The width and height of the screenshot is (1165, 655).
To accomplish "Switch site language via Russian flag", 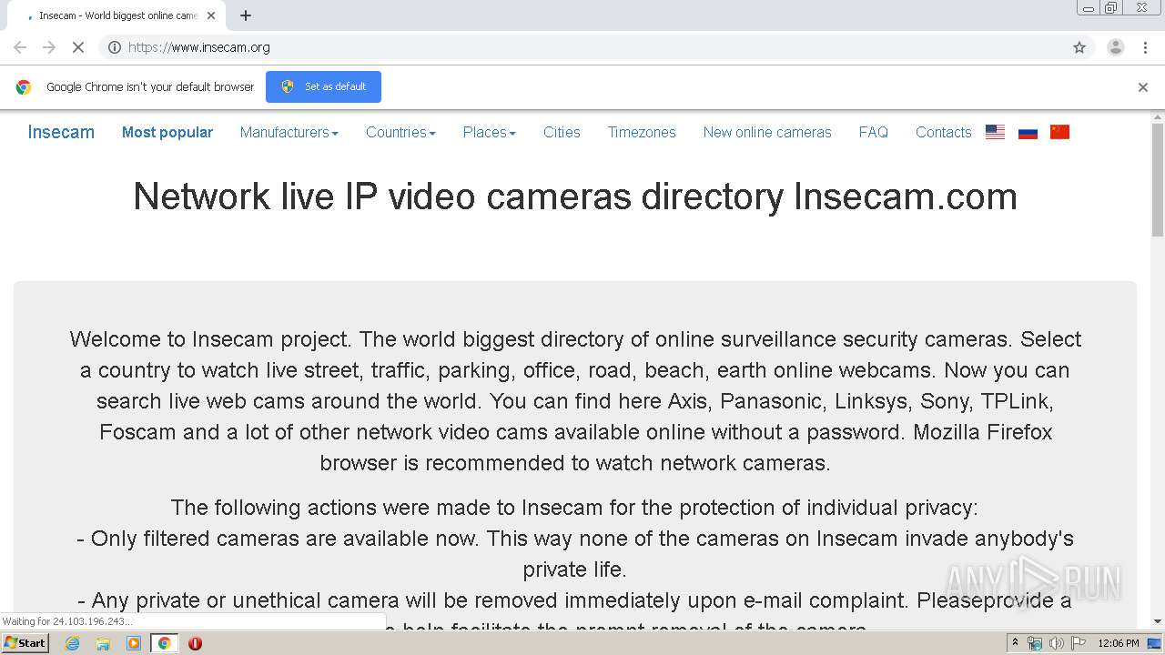I will tap(1028, 132).
